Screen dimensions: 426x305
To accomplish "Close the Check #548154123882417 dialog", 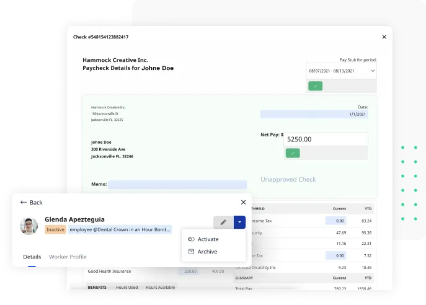I will [384, 37].
